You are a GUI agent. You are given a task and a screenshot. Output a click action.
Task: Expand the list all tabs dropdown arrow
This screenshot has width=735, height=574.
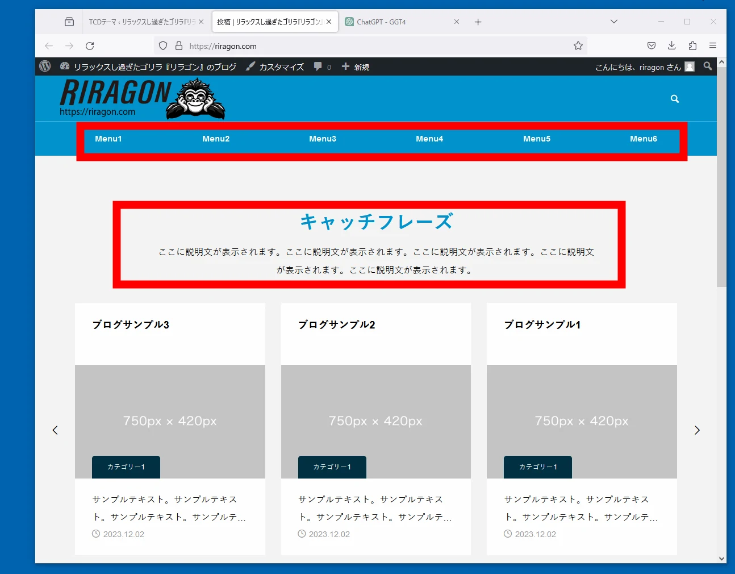click(x=613, y=22)
